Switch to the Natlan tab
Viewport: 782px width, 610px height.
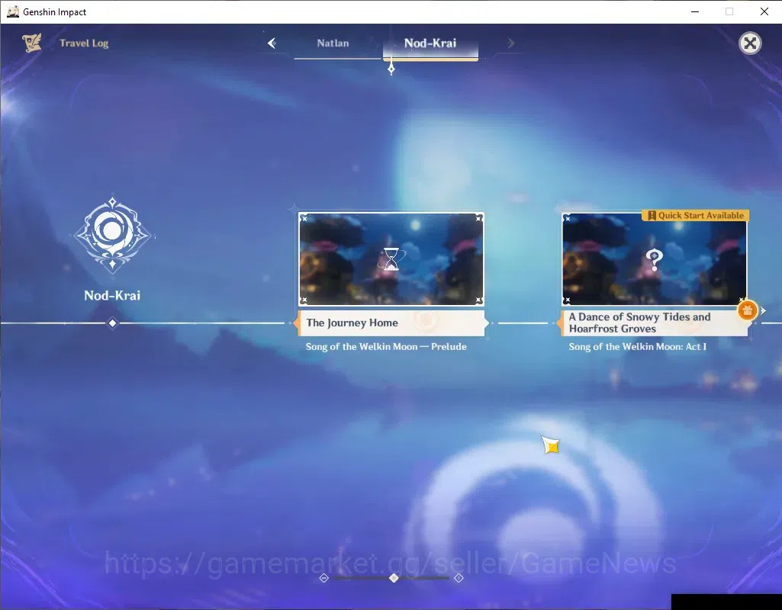[x=333, y=43]
